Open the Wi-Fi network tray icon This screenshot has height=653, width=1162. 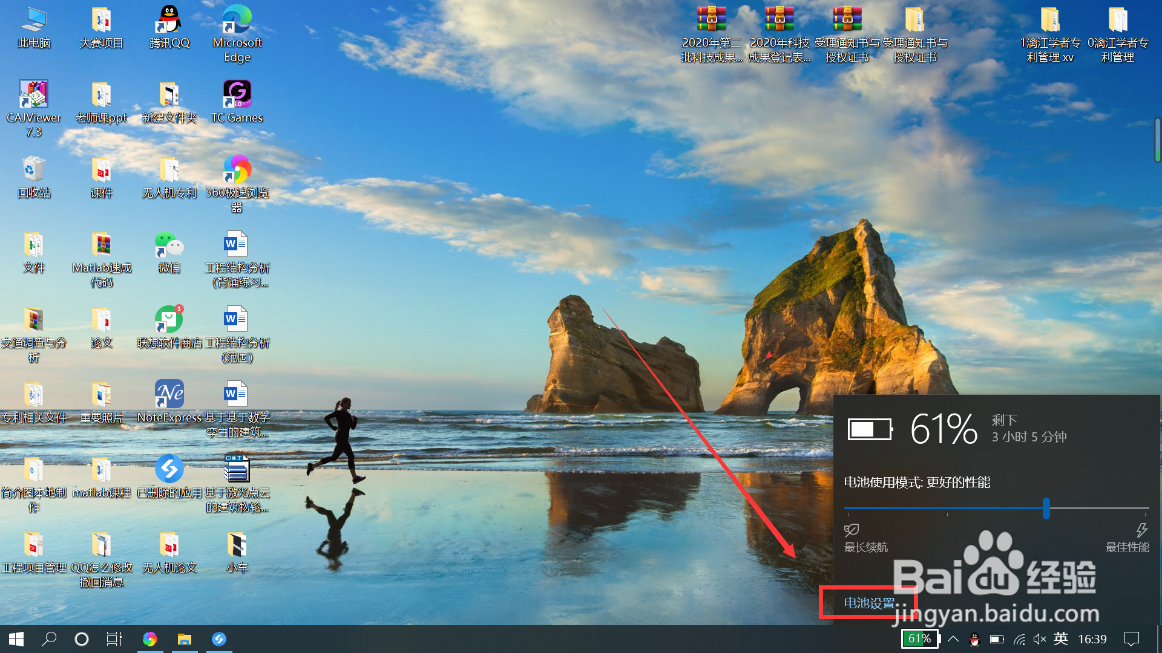[x=1019, y=639]
